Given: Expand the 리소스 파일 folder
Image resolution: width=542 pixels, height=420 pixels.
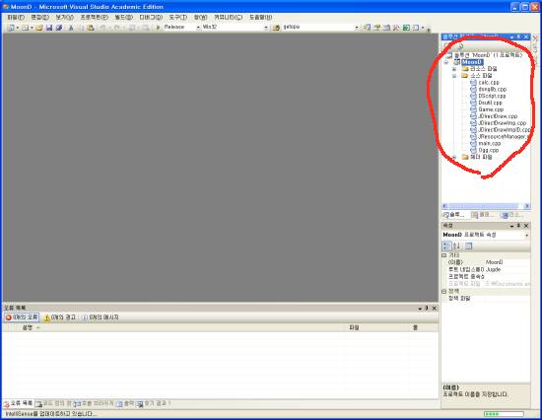Looking at the screenshot, I should 454,69.
